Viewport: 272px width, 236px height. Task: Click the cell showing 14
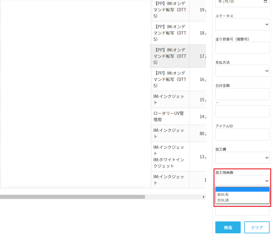197,117
